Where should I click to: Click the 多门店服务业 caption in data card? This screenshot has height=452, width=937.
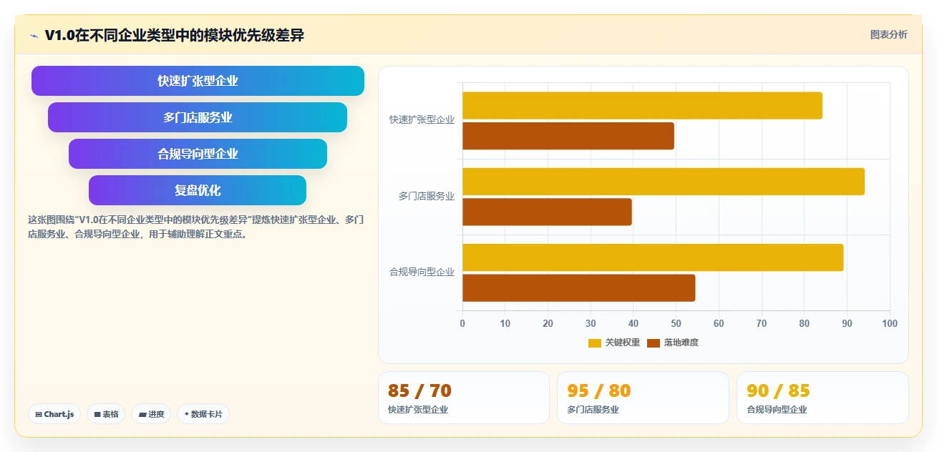point(593,410)
